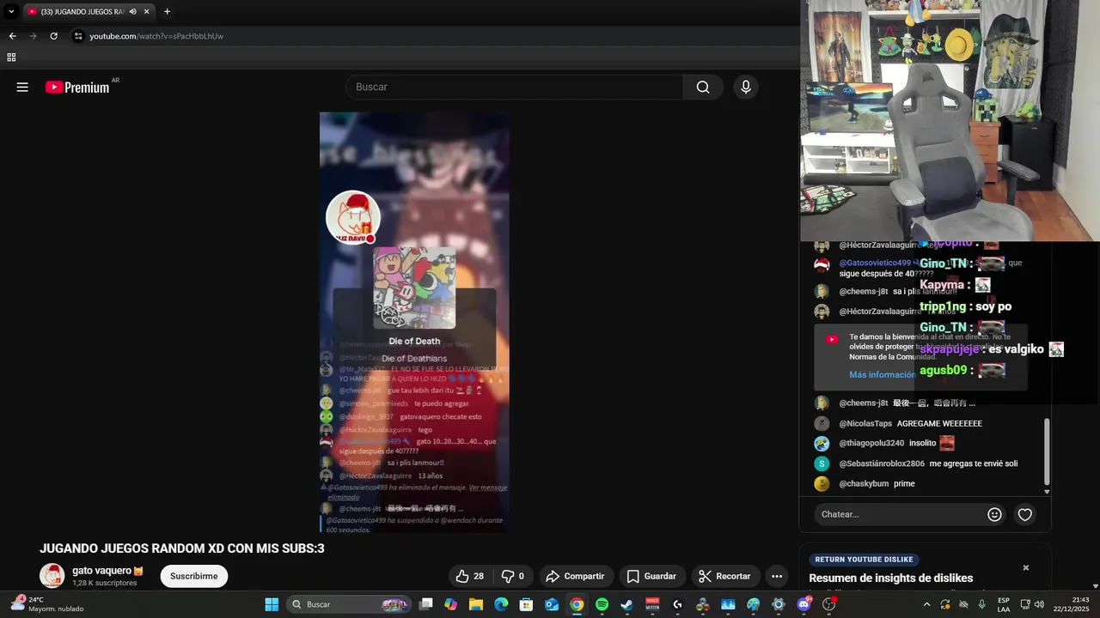This screenshot has height=618, width=1100.
Task: Click the Windows taskbar Buscar search box
Action: [x=351, y=604]
